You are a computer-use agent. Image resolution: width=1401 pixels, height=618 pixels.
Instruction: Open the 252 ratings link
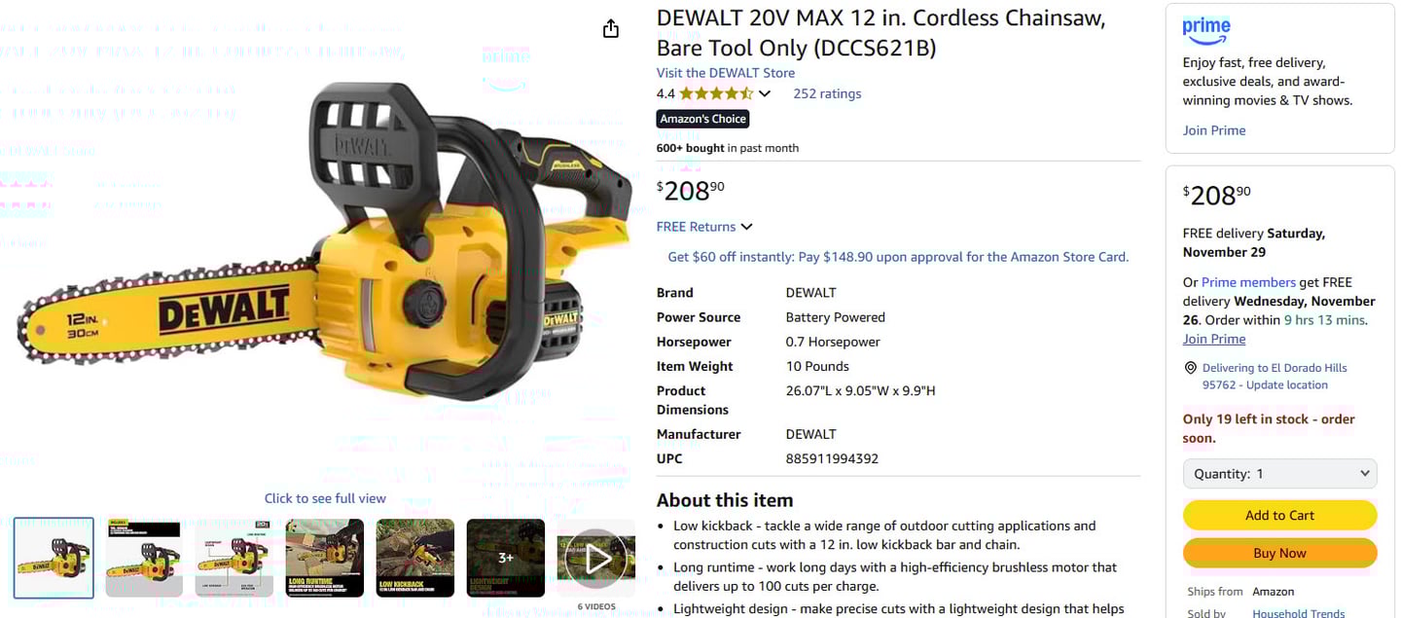click(x=827, y=93)
